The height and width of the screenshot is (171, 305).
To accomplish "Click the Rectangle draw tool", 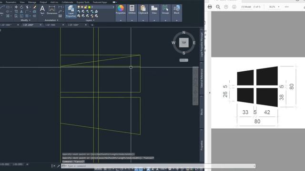I will point(8,7).
